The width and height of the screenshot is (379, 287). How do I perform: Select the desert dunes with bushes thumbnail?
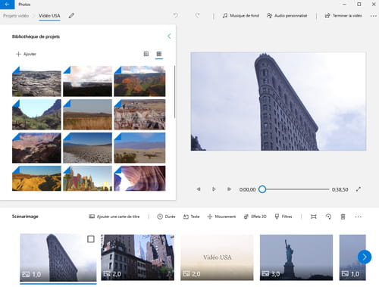click(x=139, y=148)
